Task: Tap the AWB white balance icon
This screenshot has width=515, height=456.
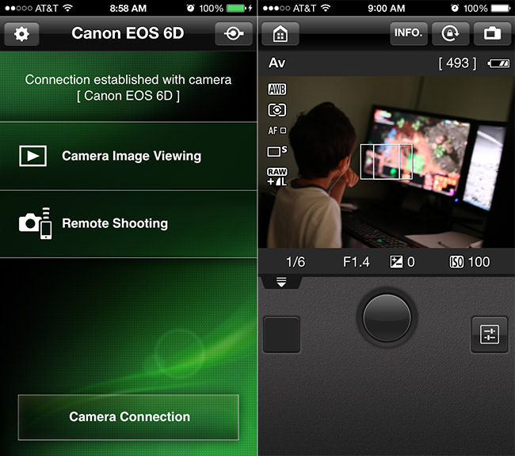Action: 277,89
